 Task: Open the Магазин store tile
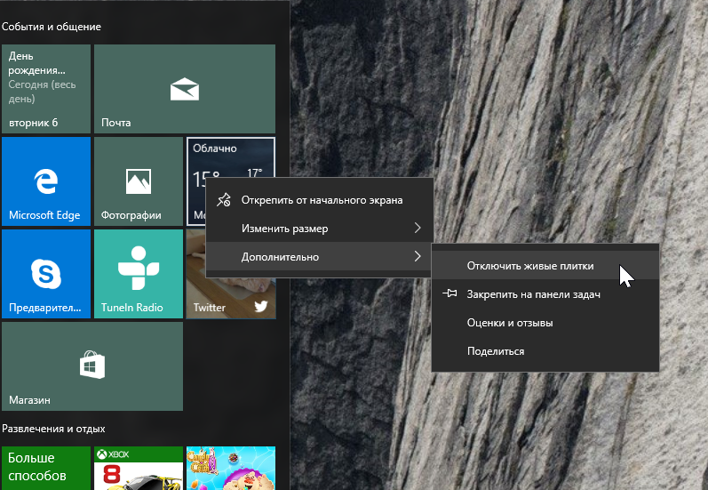tap(92, 365)
